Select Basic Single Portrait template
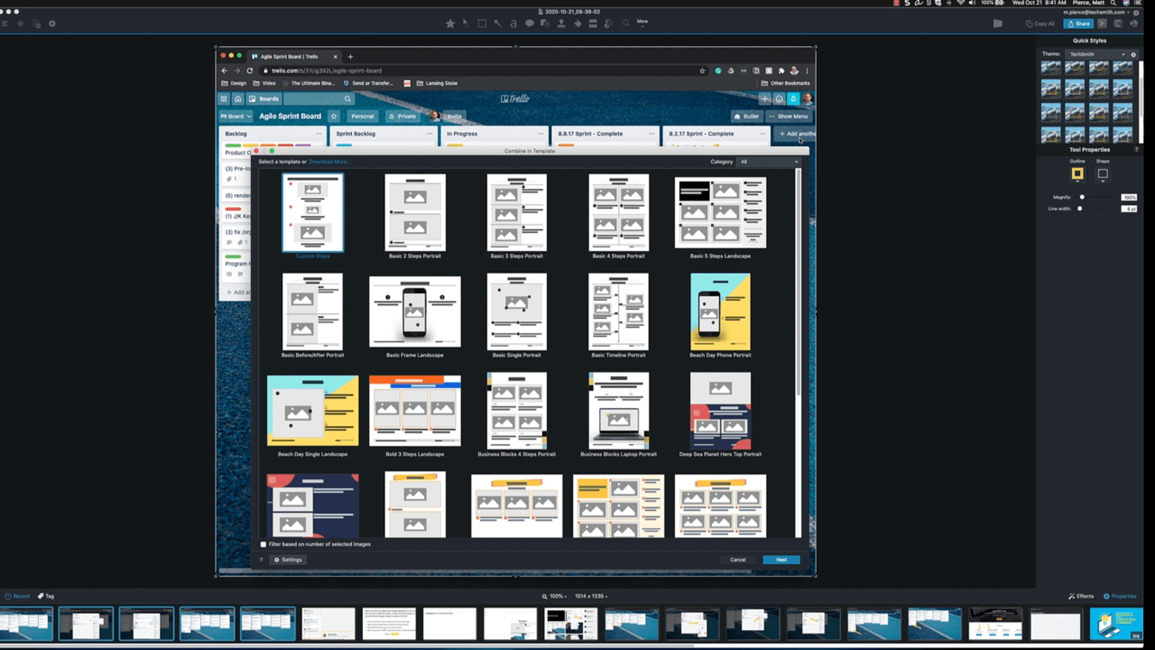Screen dimensions: 1155x650 [517, 315]
